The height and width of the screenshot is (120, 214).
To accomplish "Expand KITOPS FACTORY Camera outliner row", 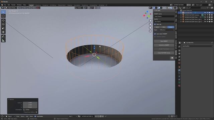I will 181,15.
